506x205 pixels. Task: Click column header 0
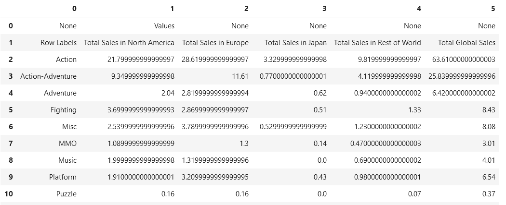[x=74, y=9]
